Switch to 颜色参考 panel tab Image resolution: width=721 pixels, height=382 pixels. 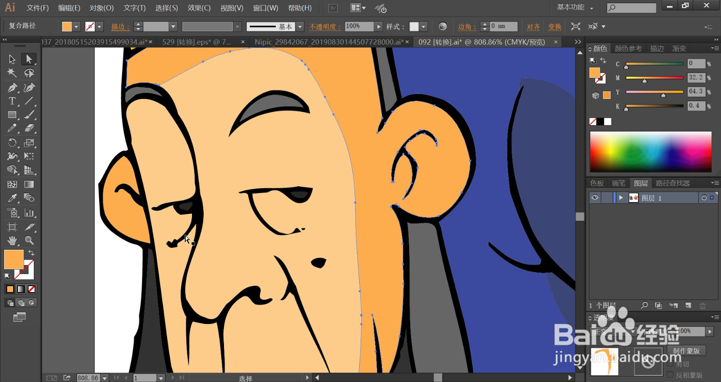click(628, 48)
